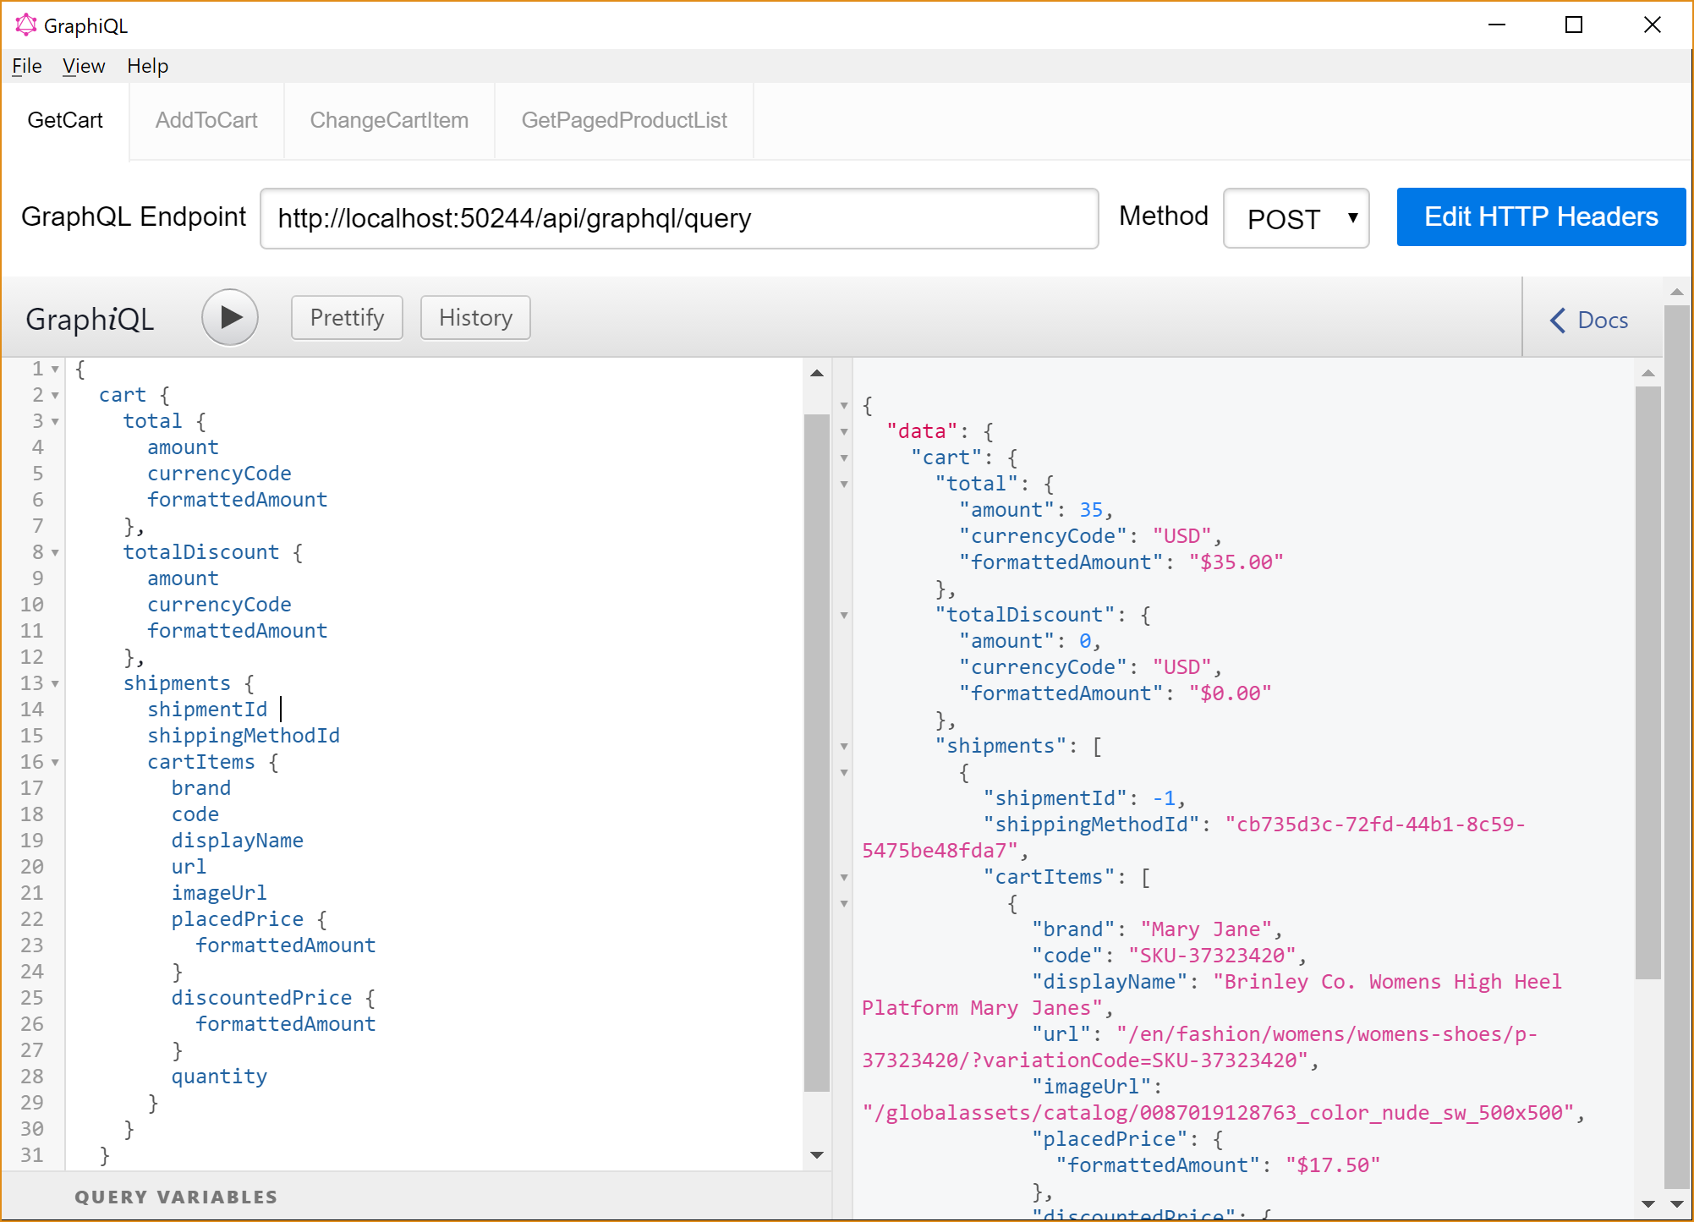The image size is (1694, 1222).
Task: Click the query editor scrollbar thumb
Action: pos(817,753)
